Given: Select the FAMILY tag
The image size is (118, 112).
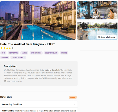Looking at the screenshot, I should click(x=24, y=53).
